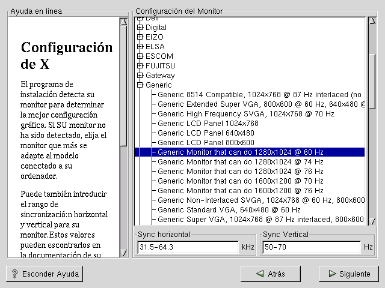
Task: Hide help with Esconder Ayuda button
Action: pos(44,274)
